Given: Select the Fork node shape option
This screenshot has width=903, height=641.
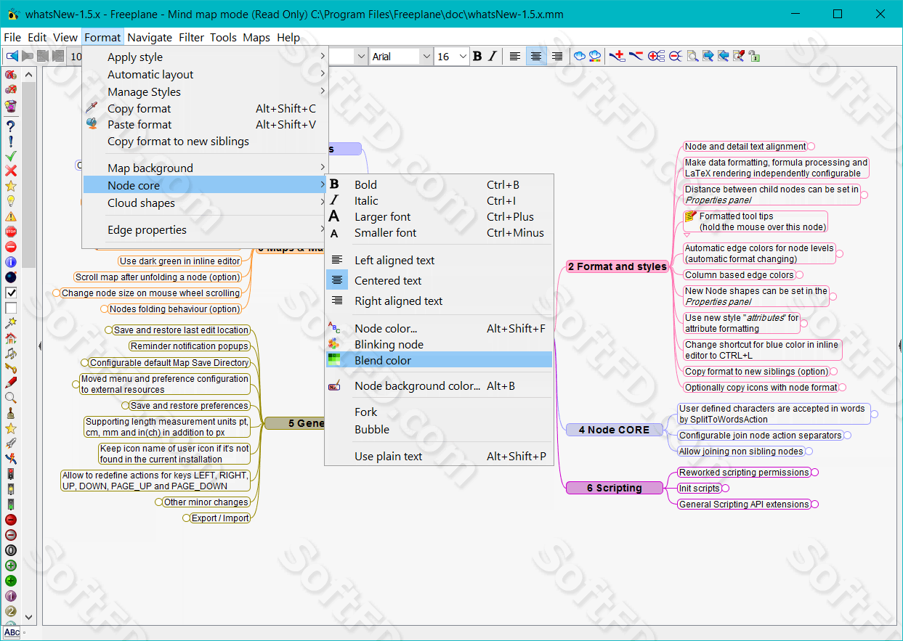Looking at the screenshot, I should tap(439, 412).
